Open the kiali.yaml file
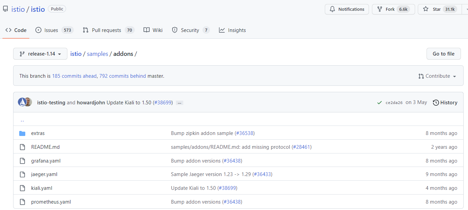The image size is (468, 210). (x=42, y=188)
